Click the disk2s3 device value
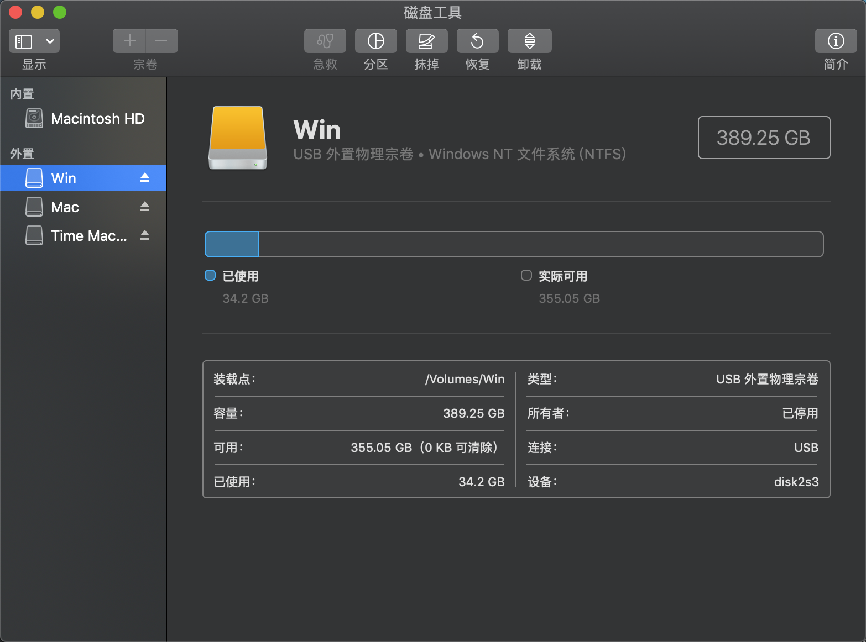866x642 pixels. coord(796,482)
